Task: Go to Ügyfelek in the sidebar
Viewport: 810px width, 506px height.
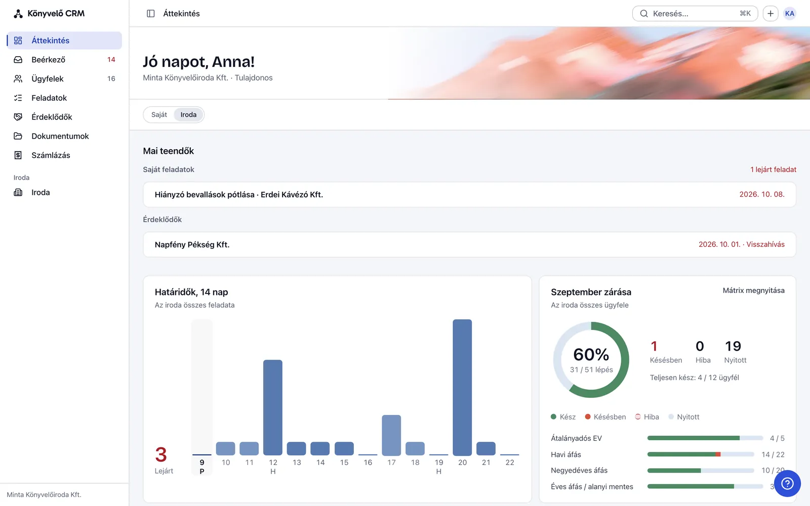Action: pos(64,79)
